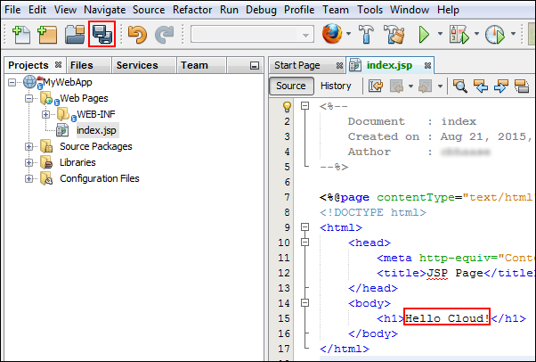This screenshot has height=362, width=536.
Task: Click the Firefox browser icon
Action: pyautogui.click(x=331, y=34)
